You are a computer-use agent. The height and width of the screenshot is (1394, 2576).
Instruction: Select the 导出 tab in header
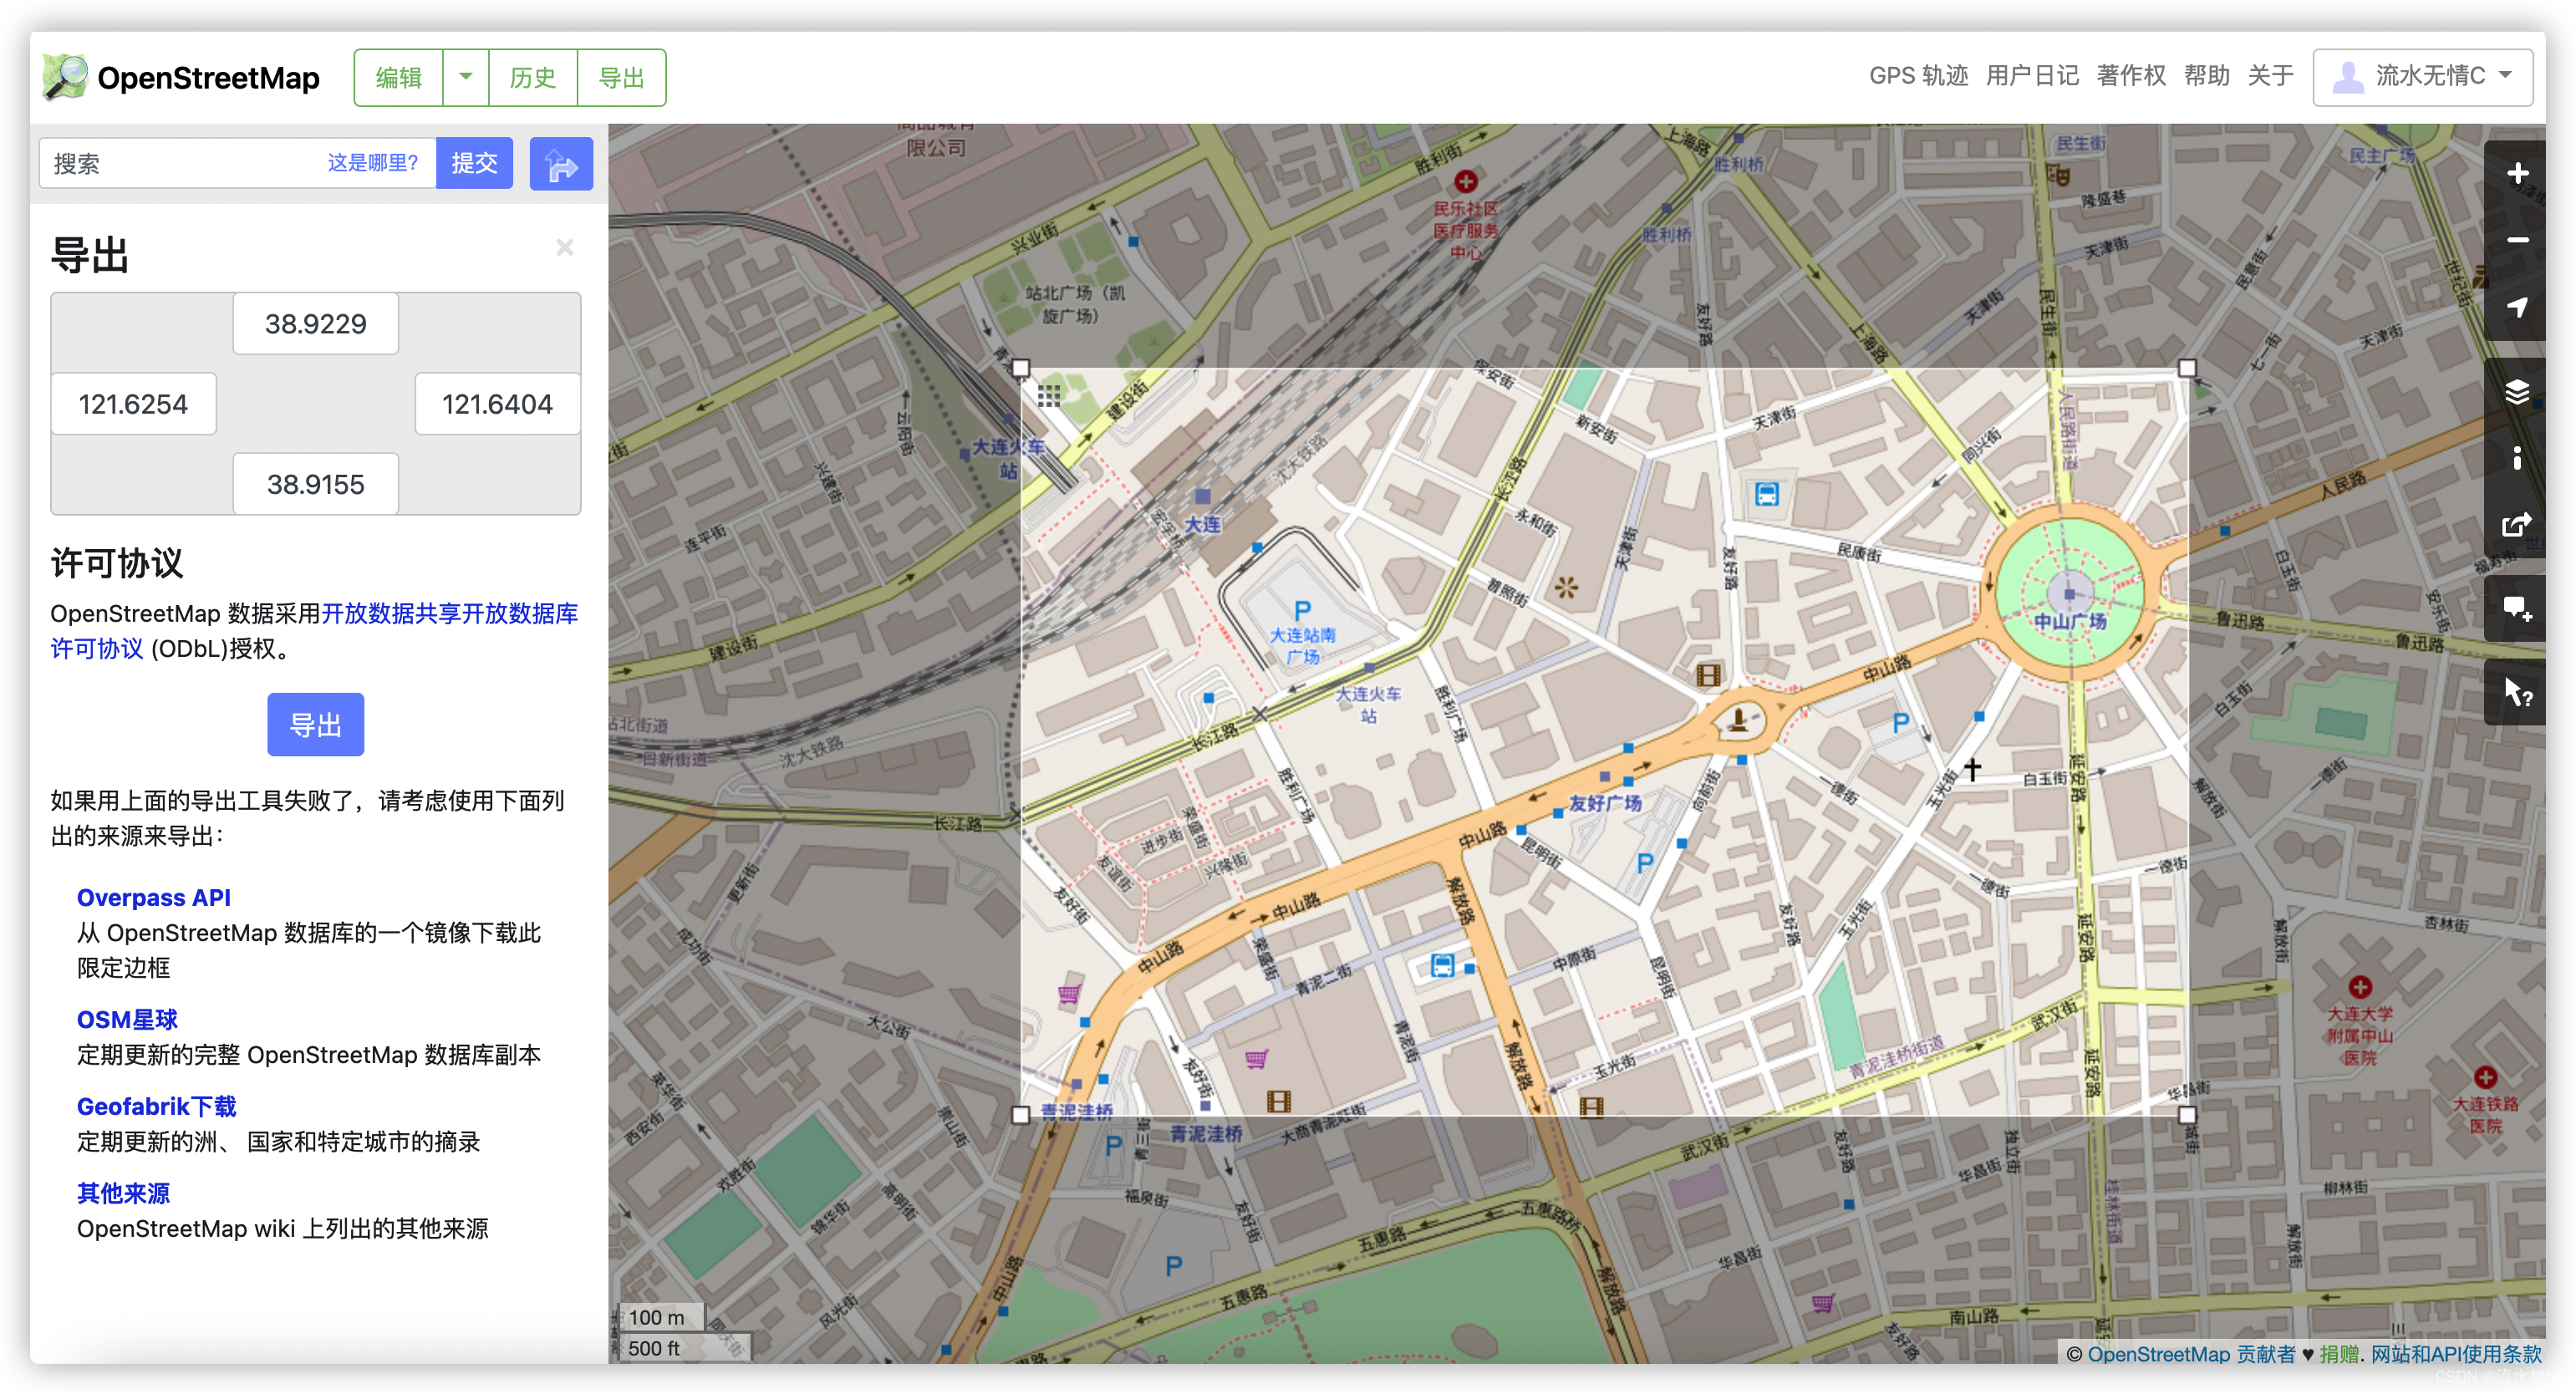[621, 77]
